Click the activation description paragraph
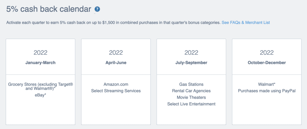The image size is (307, 129). (113, 22)
